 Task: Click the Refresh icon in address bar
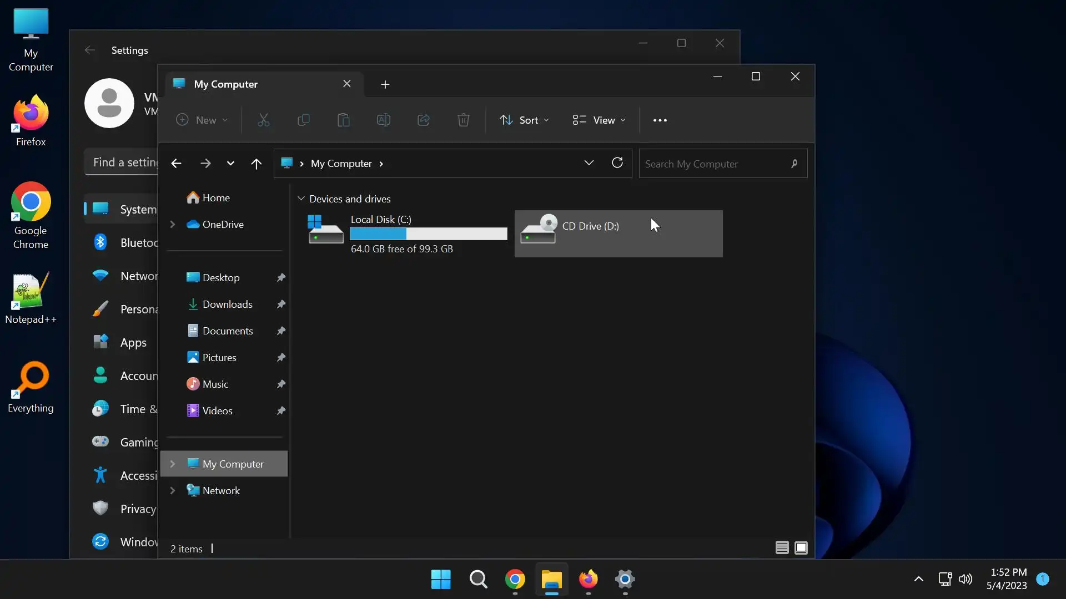click(x=617, y=163)
